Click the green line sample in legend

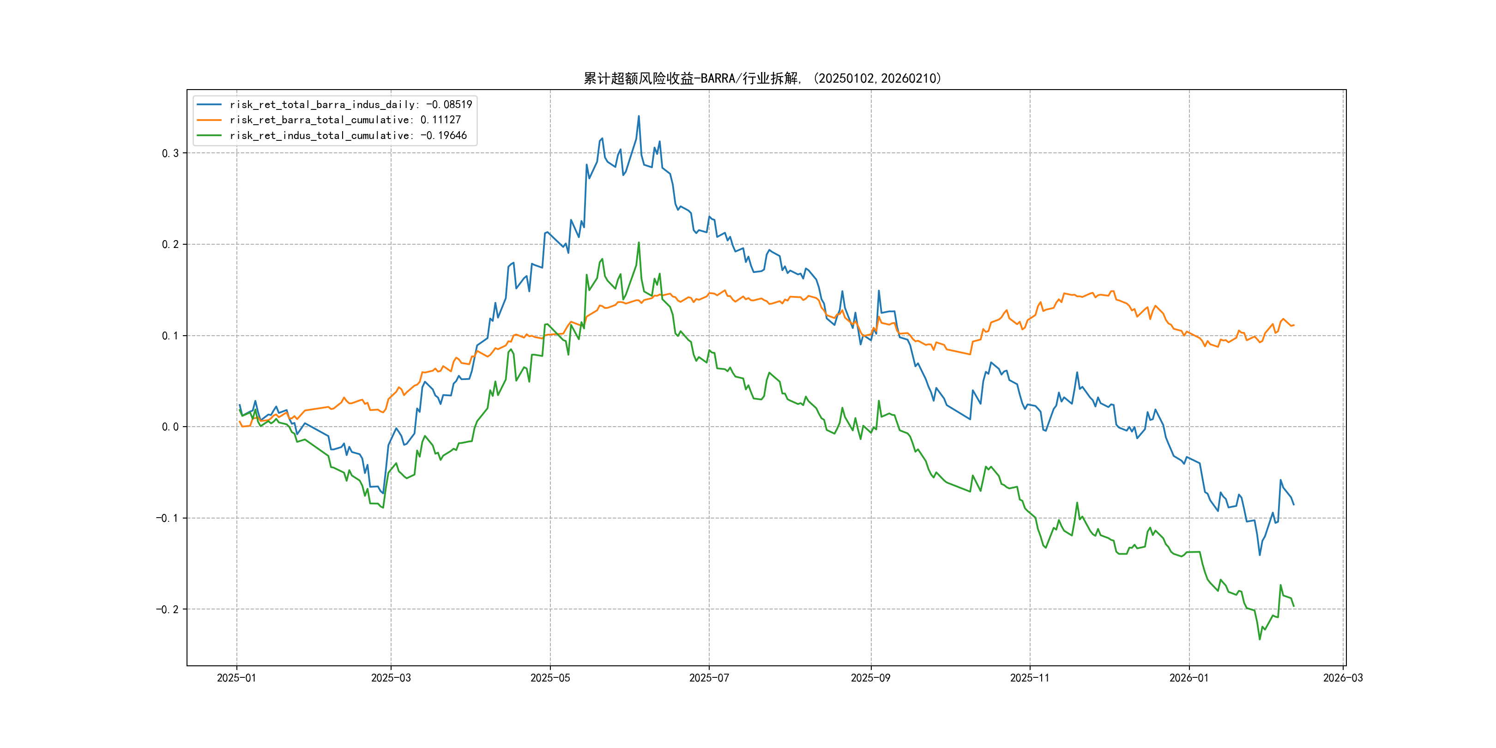[x=209, y=135]
